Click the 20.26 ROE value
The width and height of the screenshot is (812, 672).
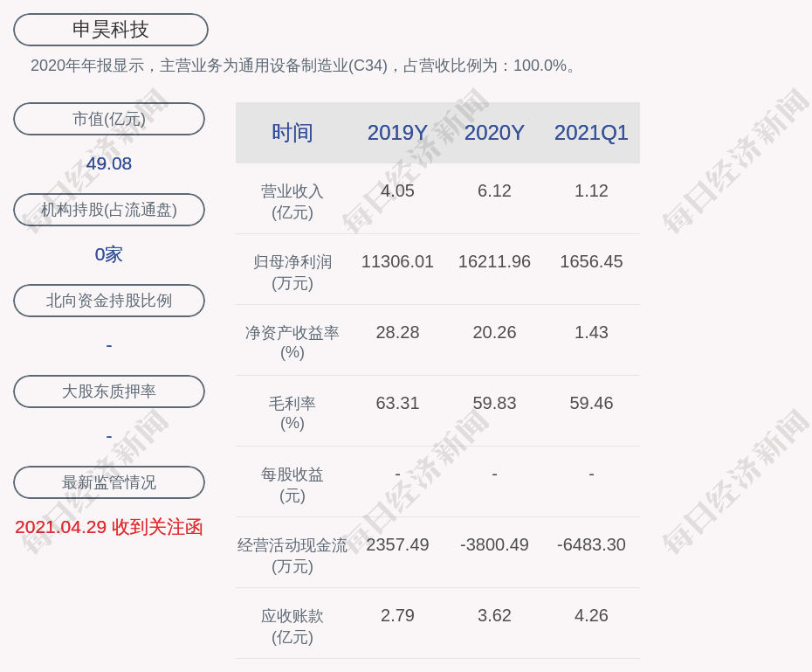(494, 332)
